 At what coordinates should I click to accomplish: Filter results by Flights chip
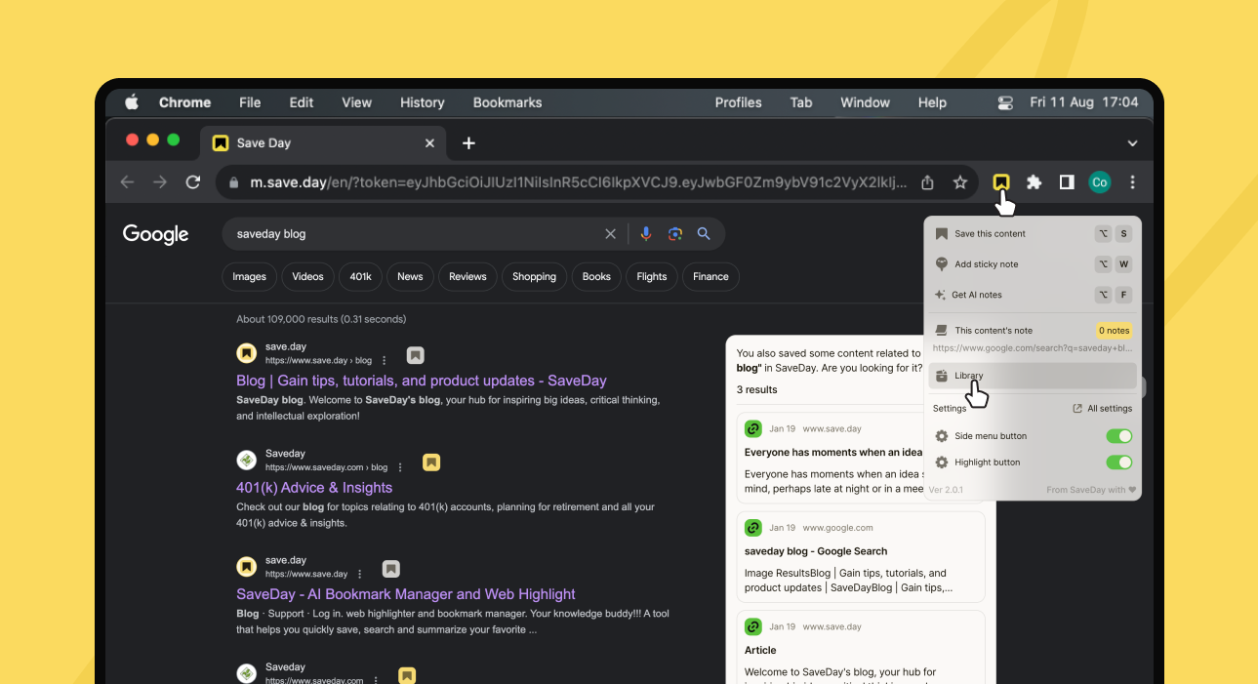pyautogui.click(x=651, y=277)
